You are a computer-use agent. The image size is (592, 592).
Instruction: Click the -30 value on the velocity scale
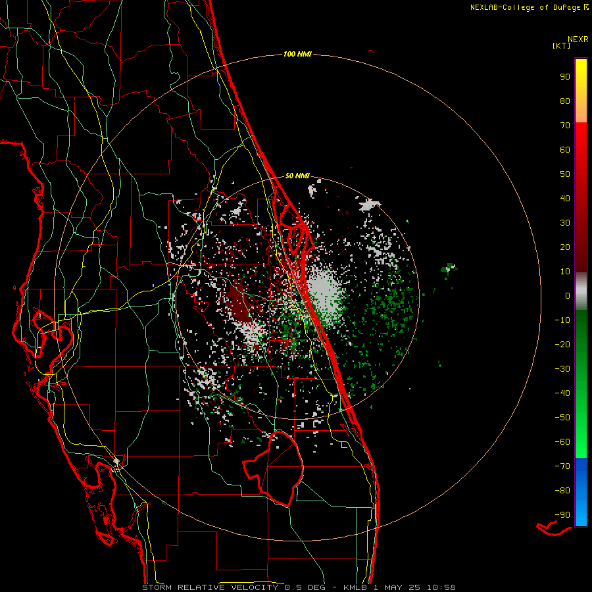click(x=562, y=369)
